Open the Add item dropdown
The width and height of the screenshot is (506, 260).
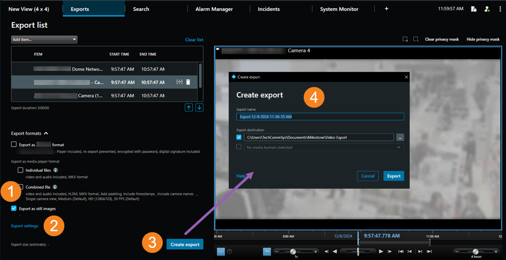click(44, 39)
